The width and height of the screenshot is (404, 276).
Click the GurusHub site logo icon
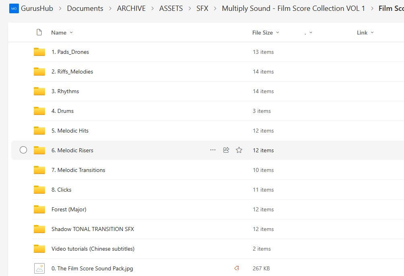pyautogui.click(x=14, y=8)
